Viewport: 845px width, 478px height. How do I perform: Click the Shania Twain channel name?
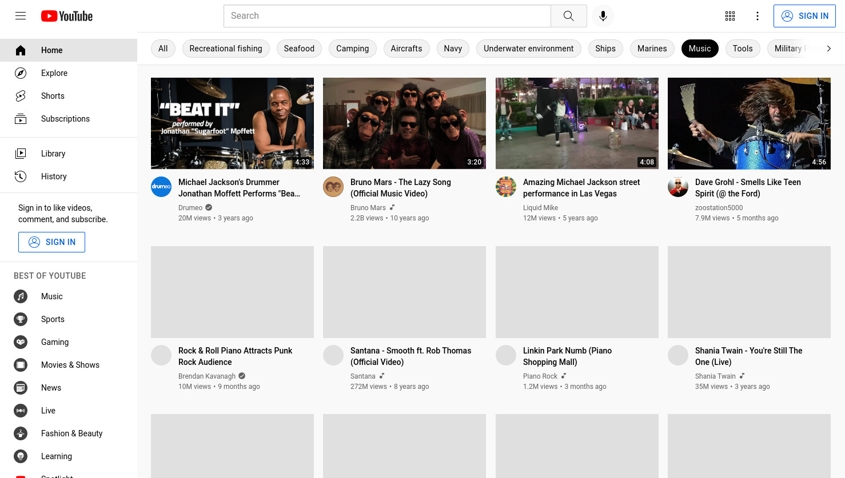coord(715,376)
